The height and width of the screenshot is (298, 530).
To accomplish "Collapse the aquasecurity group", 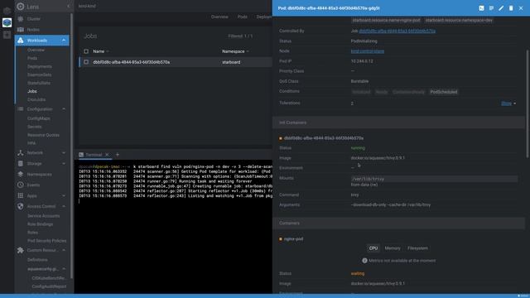I will 64,269.
